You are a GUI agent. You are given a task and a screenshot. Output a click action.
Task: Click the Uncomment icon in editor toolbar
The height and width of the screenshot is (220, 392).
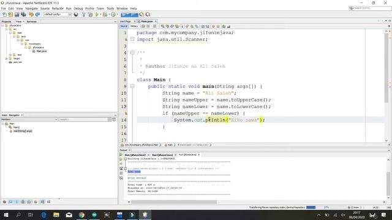(228, 26)
